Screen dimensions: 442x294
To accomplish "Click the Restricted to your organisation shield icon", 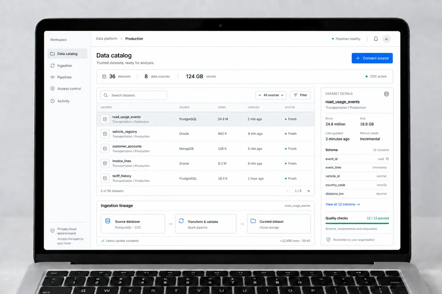I will tap(328, 240).
